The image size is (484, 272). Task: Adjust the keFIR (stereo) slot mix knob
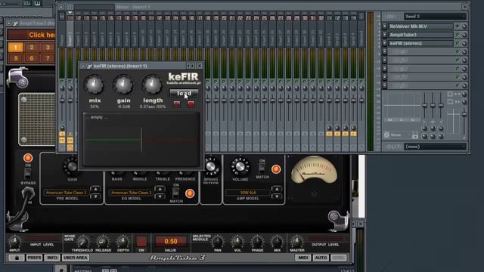pyautogui.click(x=464, y=44)
